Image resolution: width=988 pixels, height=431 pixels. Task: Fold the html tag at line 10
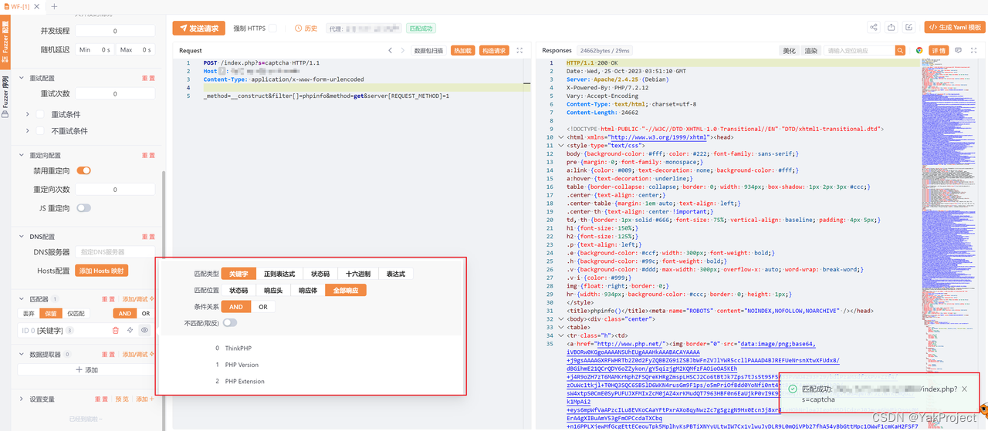click(x=561, y=137)
